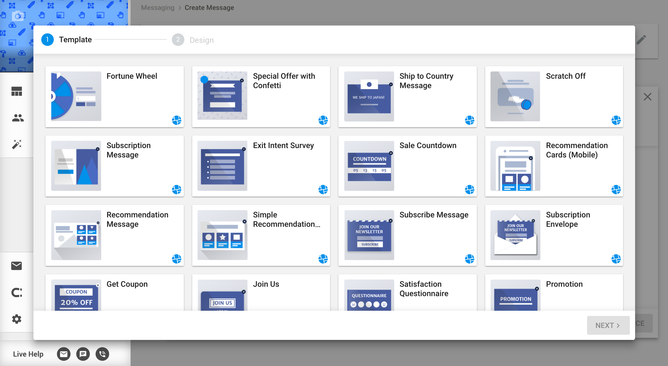The width and height of the screenshot is (668, 366).
Task: Select the Exit Intent Survey template
Action: click(x=261, y=166)
